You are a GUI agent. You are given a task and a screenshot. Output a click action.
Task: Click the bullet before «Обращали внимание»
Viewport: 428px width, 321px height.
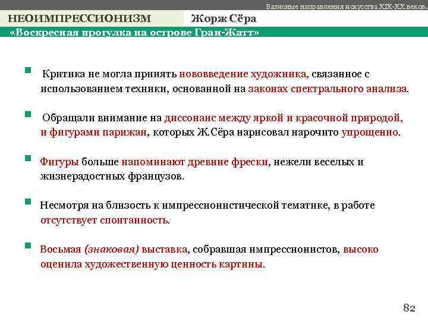28,114
